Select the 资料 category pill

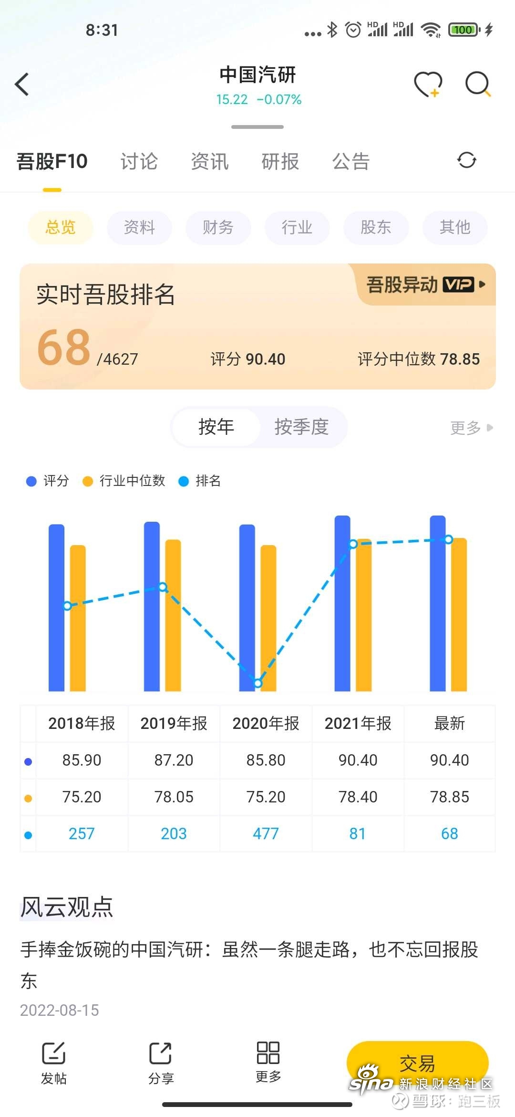(x=139, y=228)
